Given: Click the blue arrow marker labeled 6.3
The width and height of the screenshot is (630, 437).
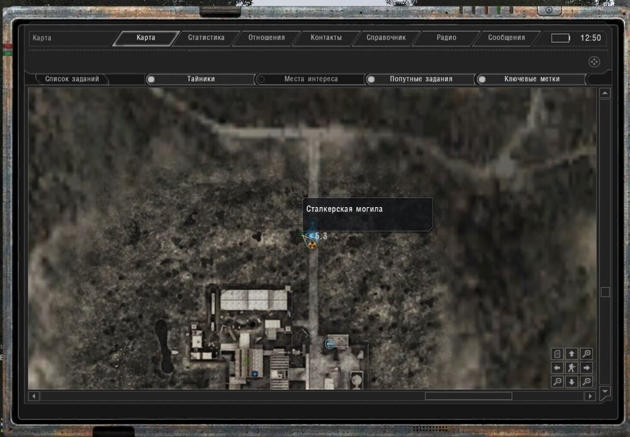Looking at the screenshot, I should pyautogui.click(x=311, y=236).
